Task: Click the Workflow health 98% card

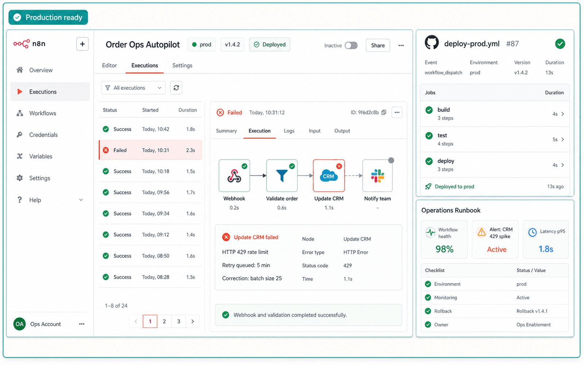Action: (x=444, y=239)
